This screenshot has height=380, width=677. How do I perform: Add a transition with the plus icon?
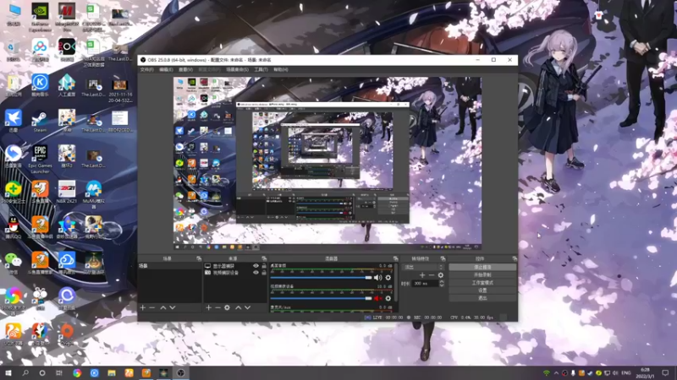click(x=422, y=275)
